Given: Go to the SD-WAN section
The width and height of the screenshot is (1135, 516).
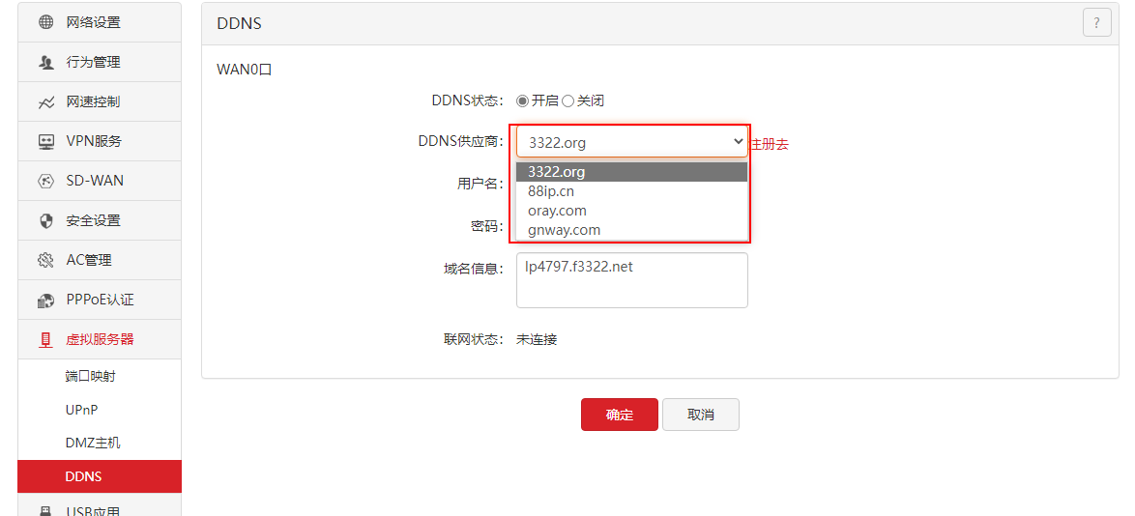Looking at the screenshot, I should (100, 181).
